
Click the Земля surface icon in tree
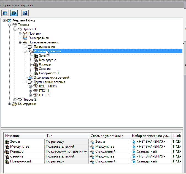pos(36,56)
